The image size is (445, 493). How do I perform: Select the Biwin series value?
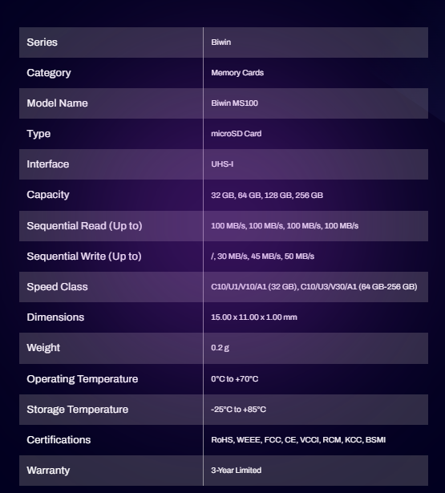tap(220, 42)
